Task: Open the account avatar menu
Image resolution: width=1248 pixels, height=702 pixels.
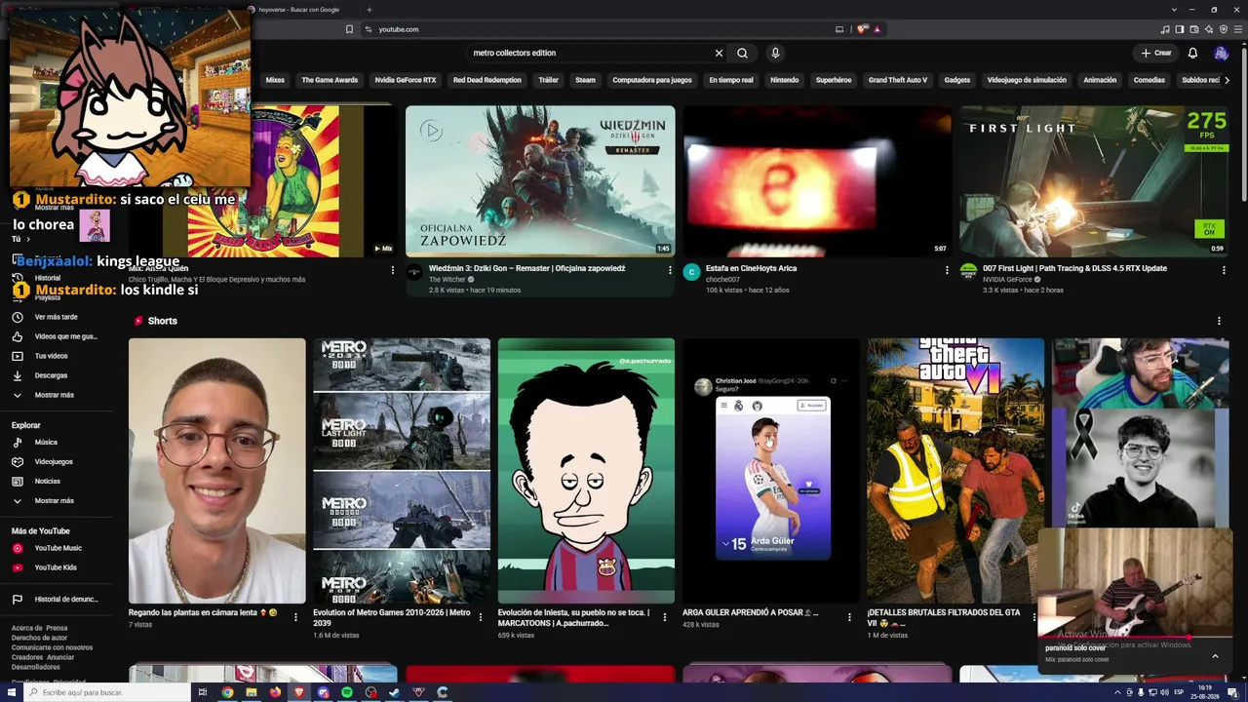Action: (x=1221, y=53)
